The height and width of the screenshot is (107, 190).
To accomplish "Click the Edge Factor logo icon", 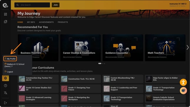I will pyautogui.click(x=5, y=5).
